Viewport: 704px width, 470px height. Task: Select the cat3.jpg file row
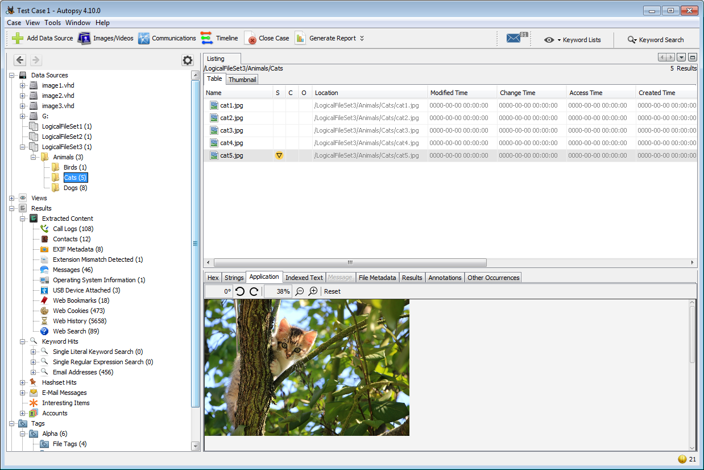point(231,130)
